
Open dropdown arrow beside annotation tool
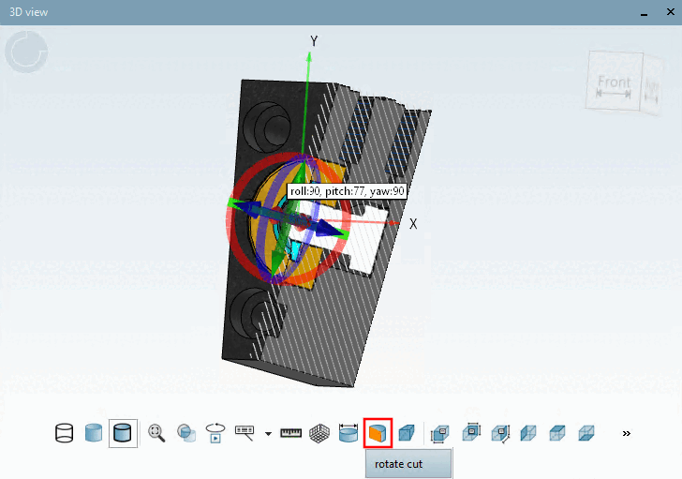tap(268, 434)
